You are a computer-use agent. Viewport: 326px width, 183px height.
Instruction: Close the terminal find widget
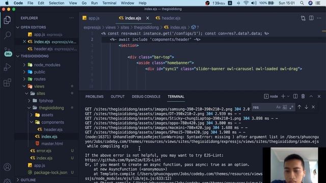coord(313,107)
